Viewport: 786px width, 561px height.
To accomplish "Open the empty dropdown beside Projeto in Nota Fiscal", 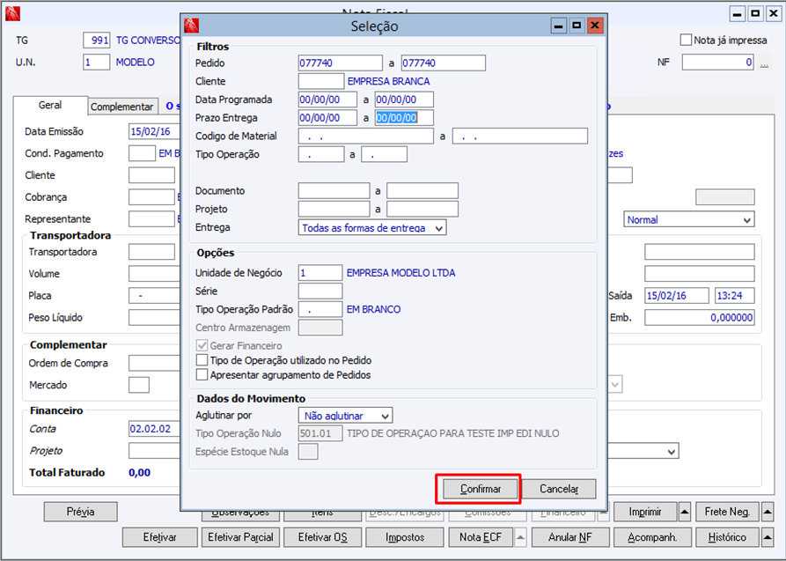I will (x=672, y=452).
